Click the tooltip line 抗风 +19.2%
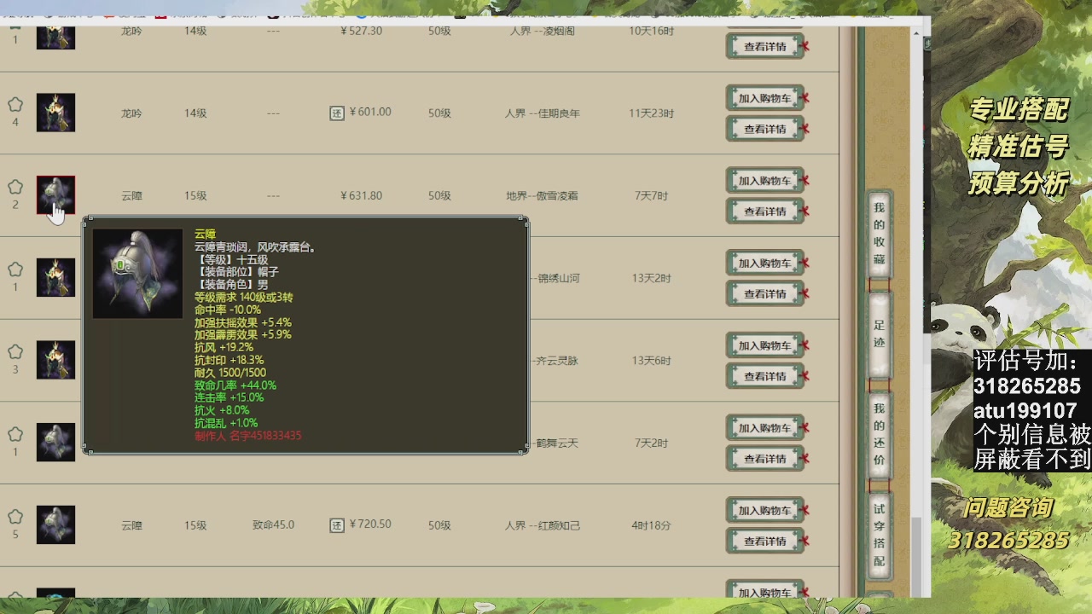This screenshot has width=1092, height=614. (x=224, y=348)
